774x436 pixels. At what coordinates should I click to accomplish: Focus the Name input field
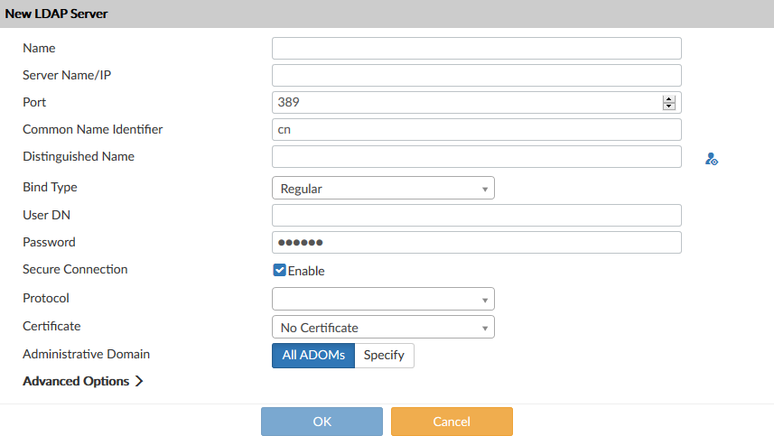(476, 48)
